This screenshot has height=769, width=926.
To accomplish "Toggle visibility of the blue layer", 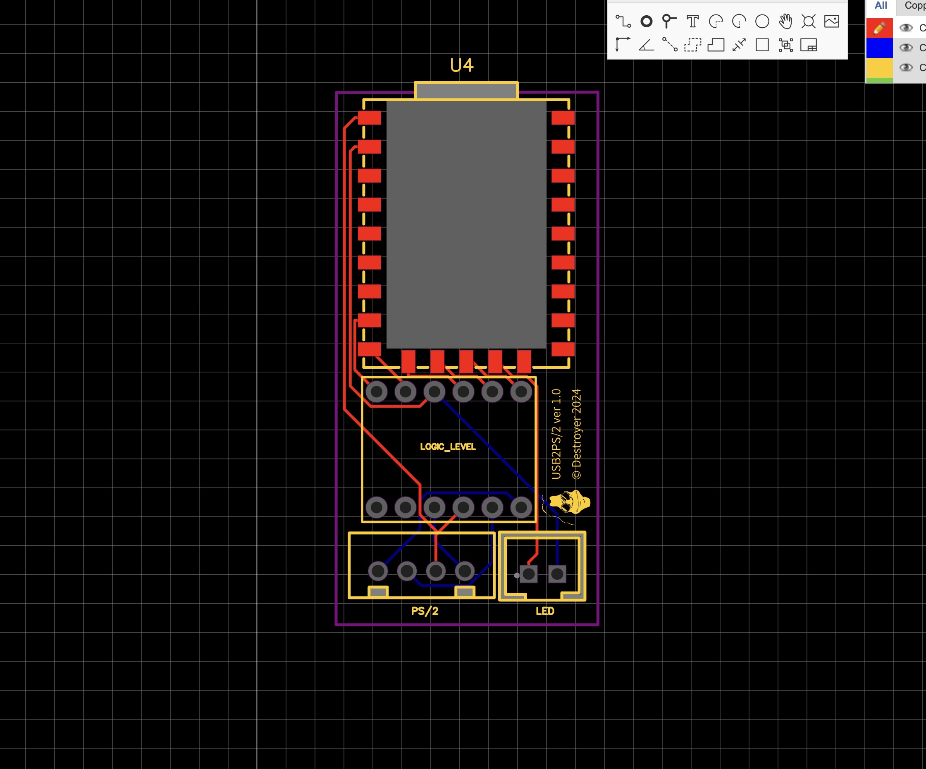I will pos(906,48).
